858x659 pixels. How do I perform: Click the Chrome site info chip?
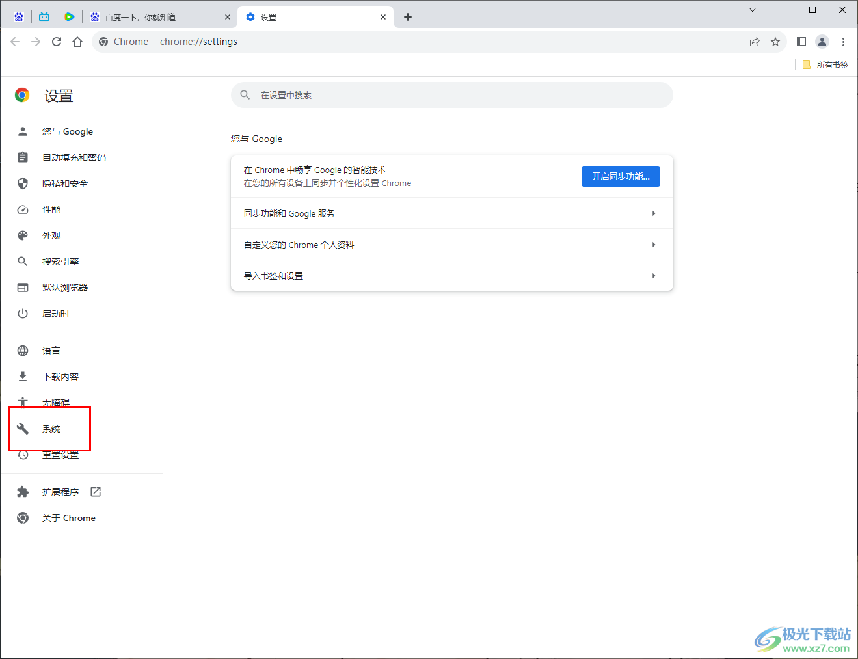(124, 42)
